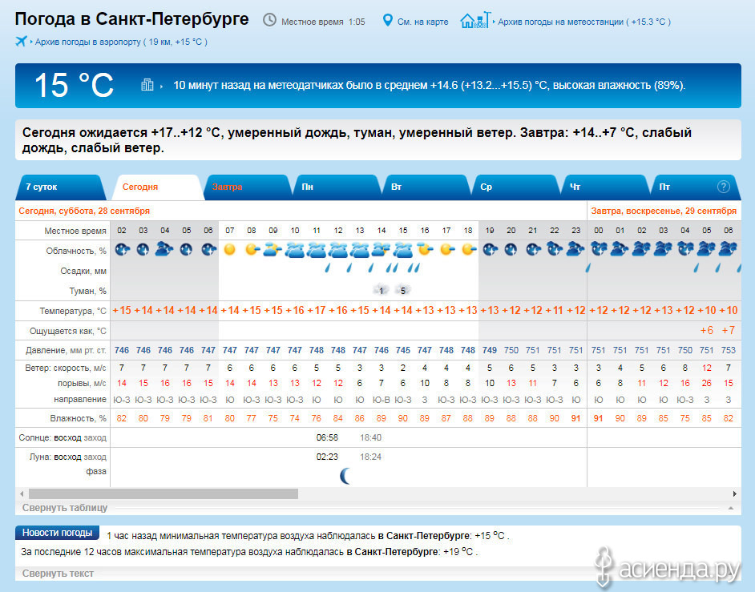Open the "Пт" forecast tab

696,187
